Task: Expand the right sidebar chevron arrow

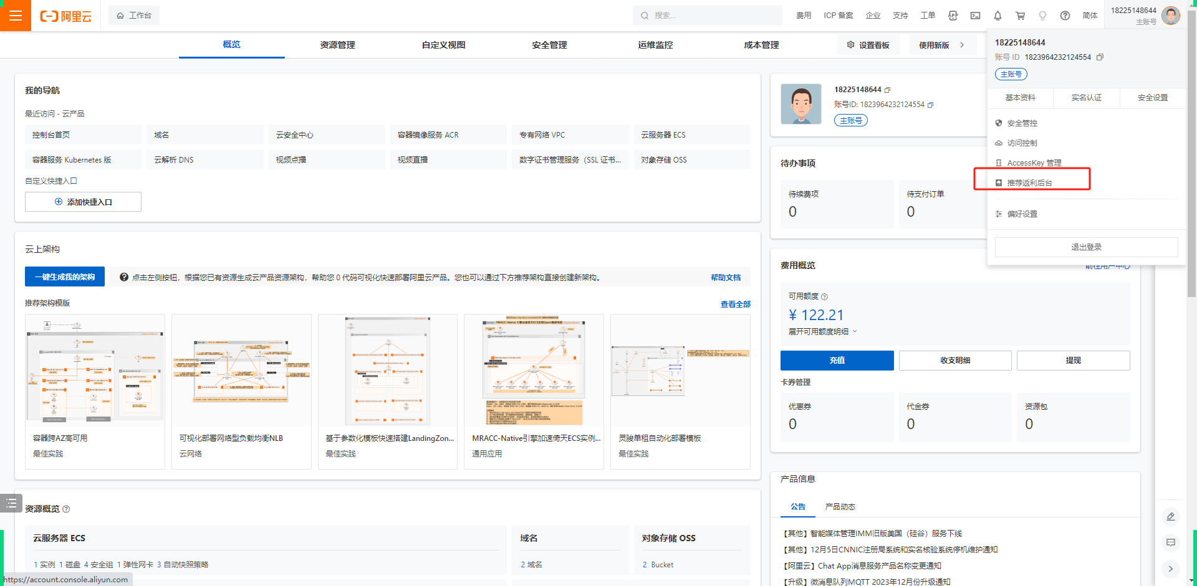Action: (x=1171, y=569)
